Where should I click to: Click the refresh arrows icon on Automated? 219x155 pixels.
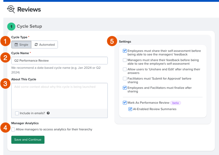click(x=36, y=45)
